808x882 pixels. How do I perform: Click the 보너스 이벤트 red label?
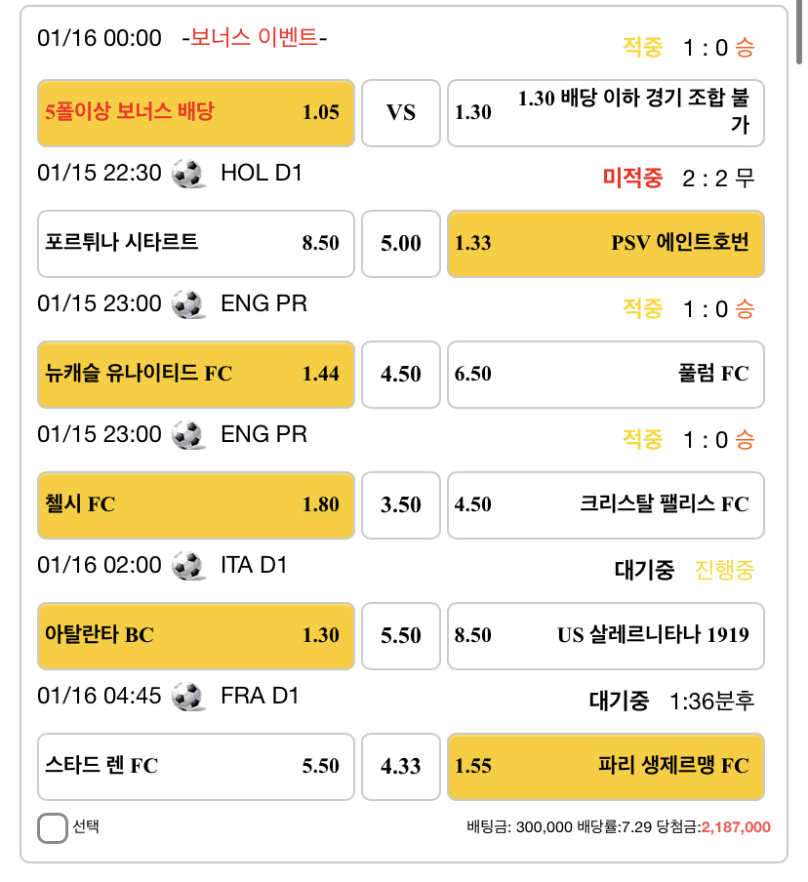pyautogui.click(x=255, y=38)
